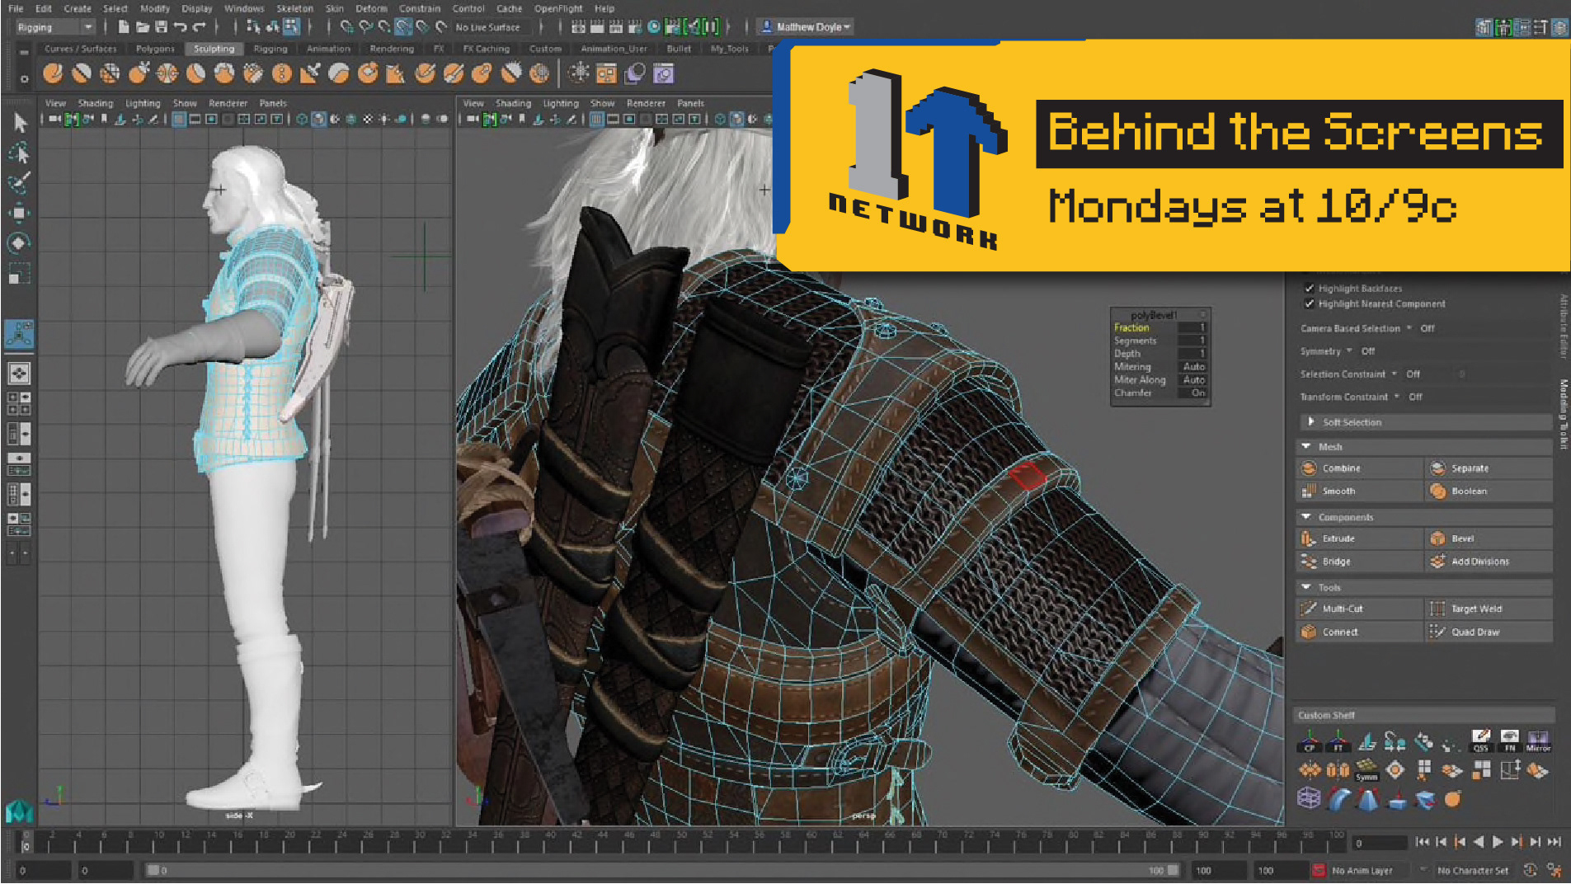The image size is (1571, 884).
Task: Switch to the Animation shelf tab
Action: click(328, 49)
